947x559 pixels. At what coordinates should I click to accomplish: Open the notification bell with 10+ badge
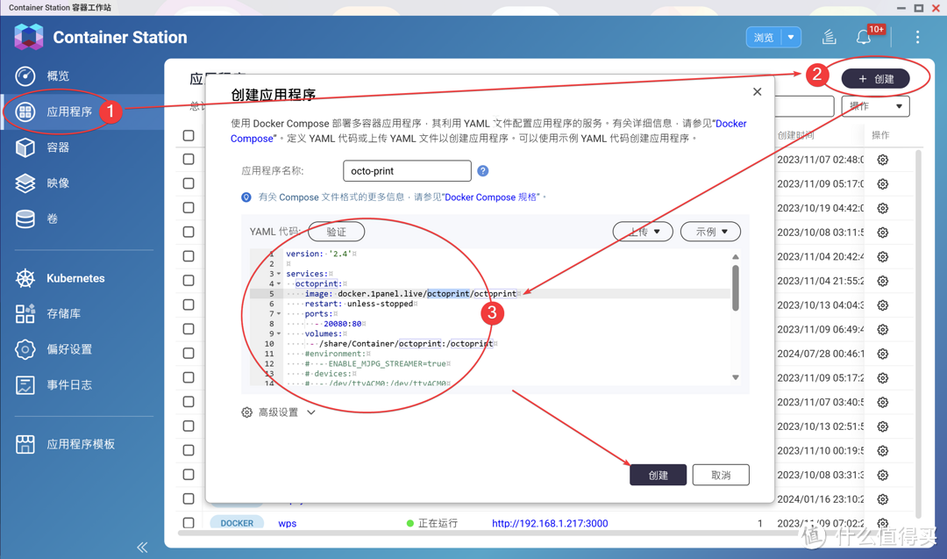pos(864,38)
